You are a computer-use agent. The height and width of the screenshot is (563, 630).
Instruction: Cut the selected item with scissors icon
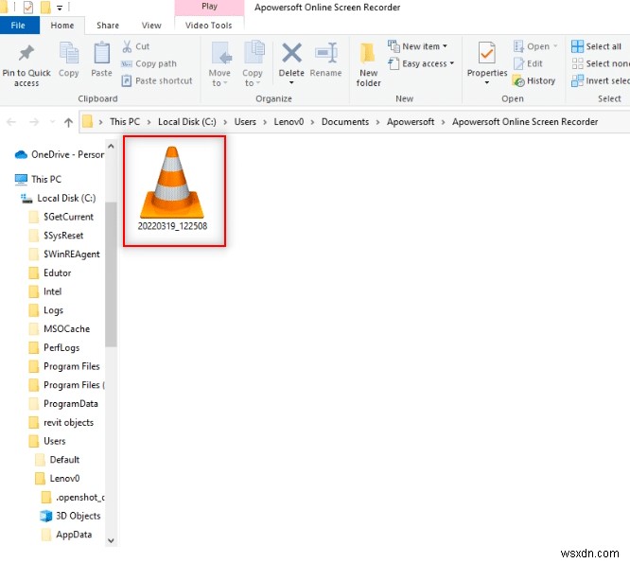[135, 46]
